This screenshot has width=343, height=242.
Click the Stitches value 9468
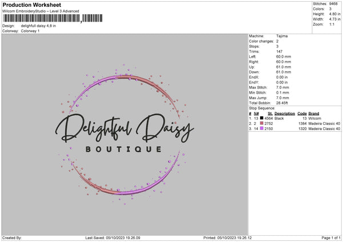(x=333, y=4)
